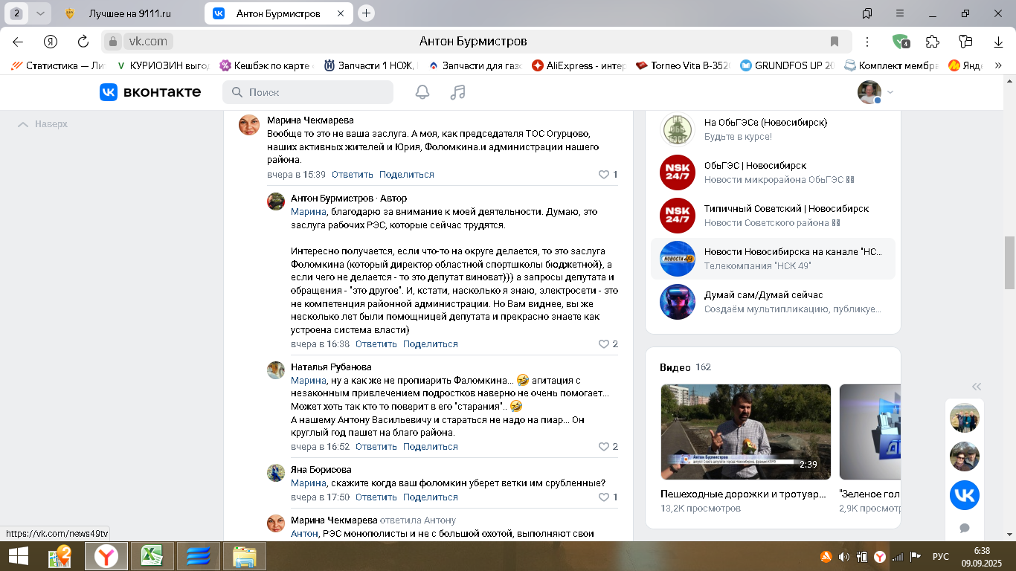This screenshot has height=571, width=1016.
Task: Like Марина Чекмарева's comment with the heart
Action: pyautogui.click(x=604, y=174)
